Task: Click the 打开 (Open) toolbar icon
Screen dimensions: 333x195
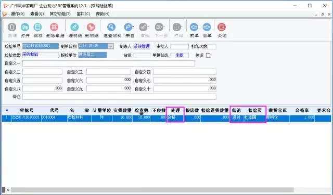Action: point(25,27)
